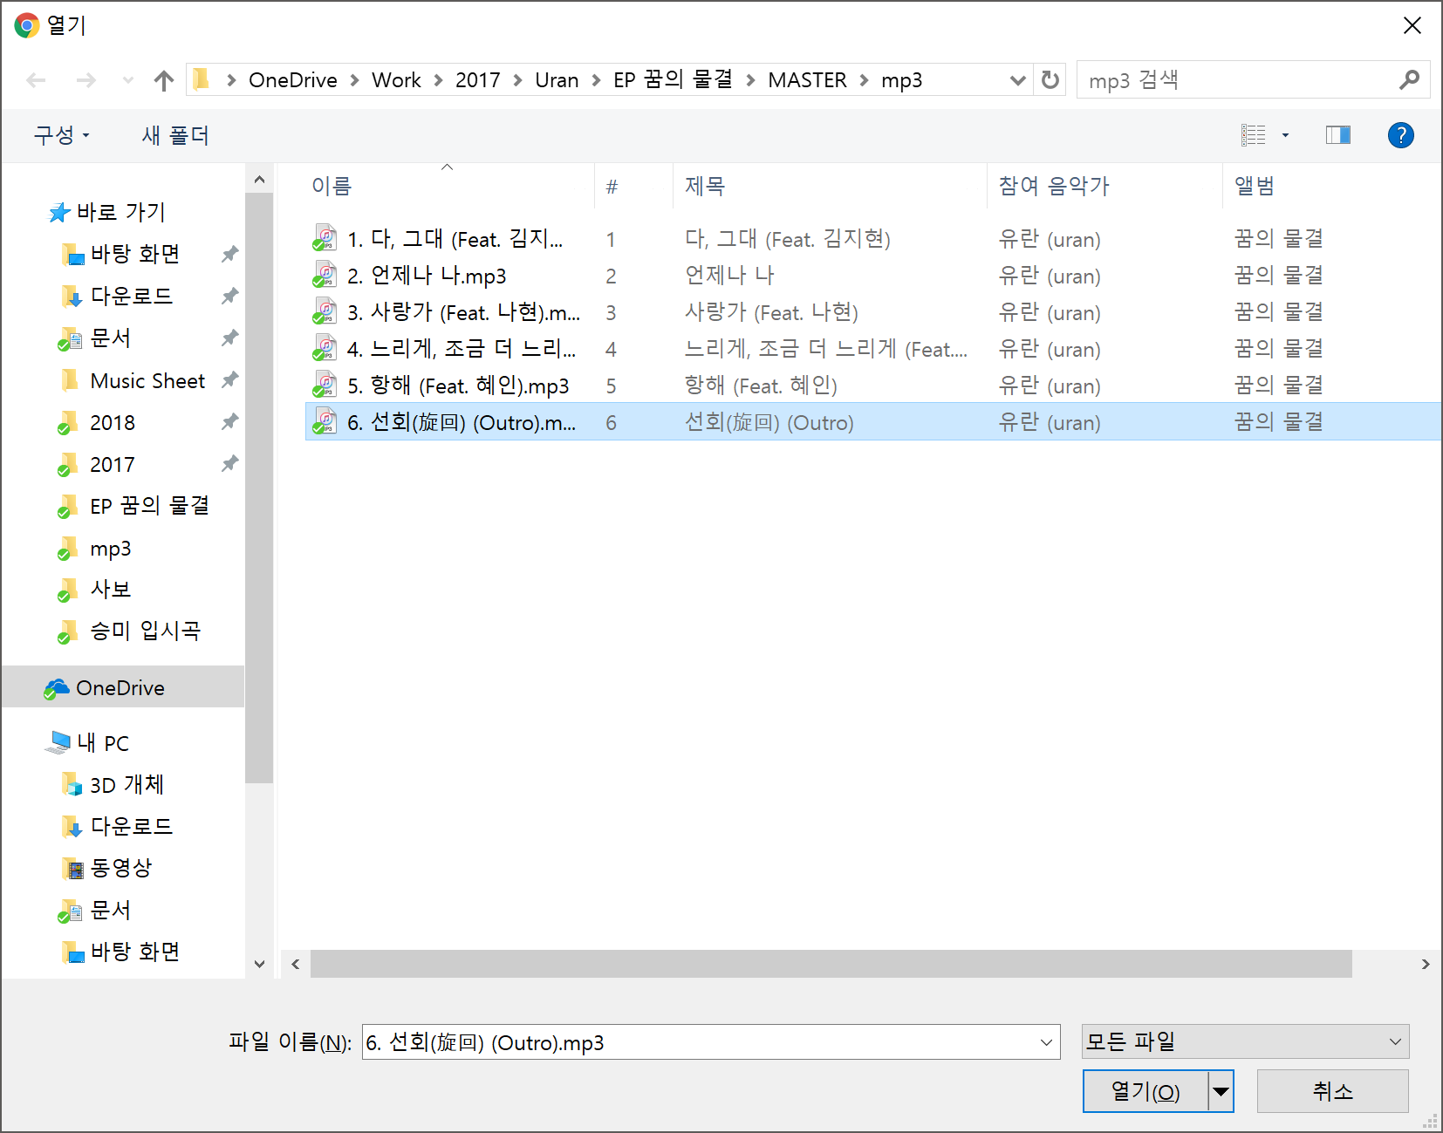This screenshot has width=1443, height=1133.
Task: Expand chevron after OneDrive in path
Action: pos(354,80)
